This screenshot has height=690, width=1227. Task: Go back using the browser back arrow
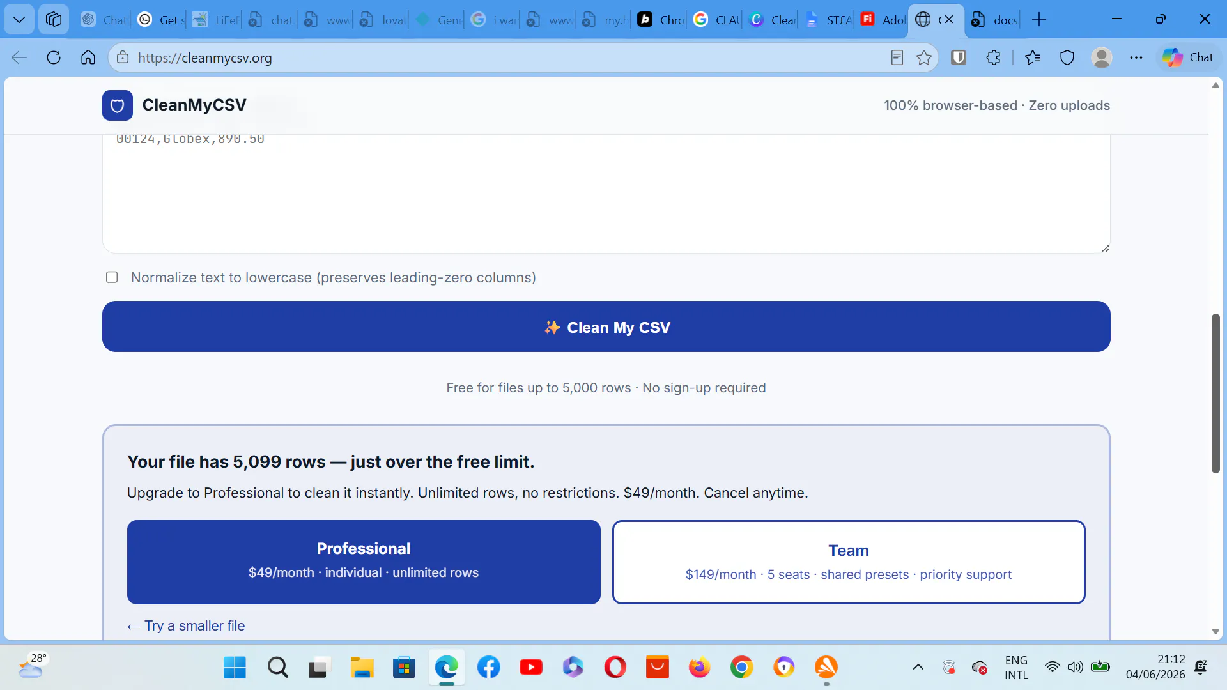(x=19, y=57)
